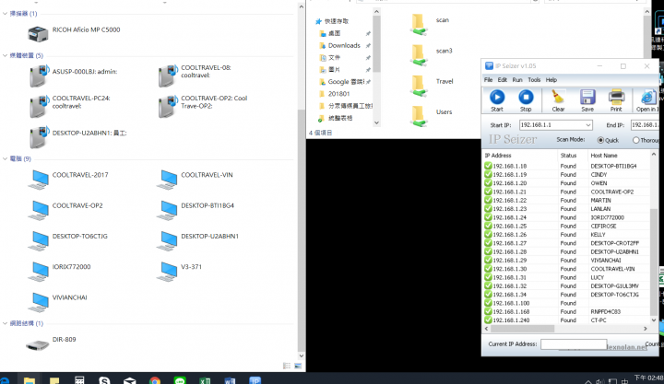Switch to the details view button

[x=287, y=366]
